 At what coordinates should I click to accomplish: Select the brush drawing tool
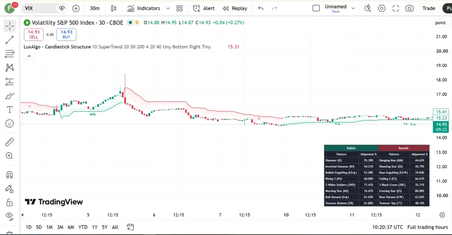[10, 96]
